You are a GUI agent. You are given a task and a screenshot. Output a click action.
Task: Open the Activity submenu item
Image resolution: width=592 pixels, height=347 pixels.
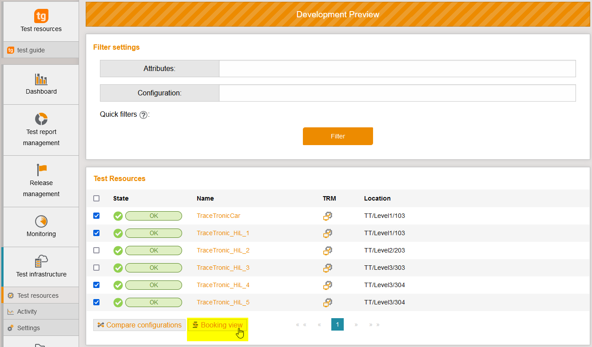click(x=27, y=312)
